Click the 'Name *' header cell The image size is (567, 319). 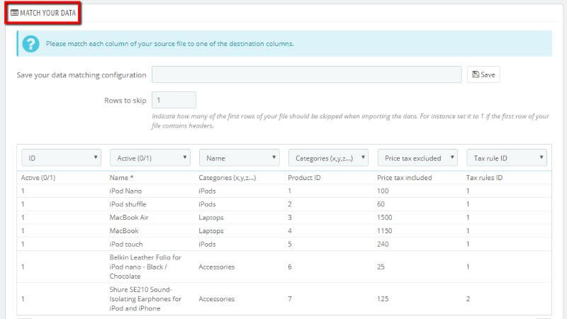(x=121, y=178)
